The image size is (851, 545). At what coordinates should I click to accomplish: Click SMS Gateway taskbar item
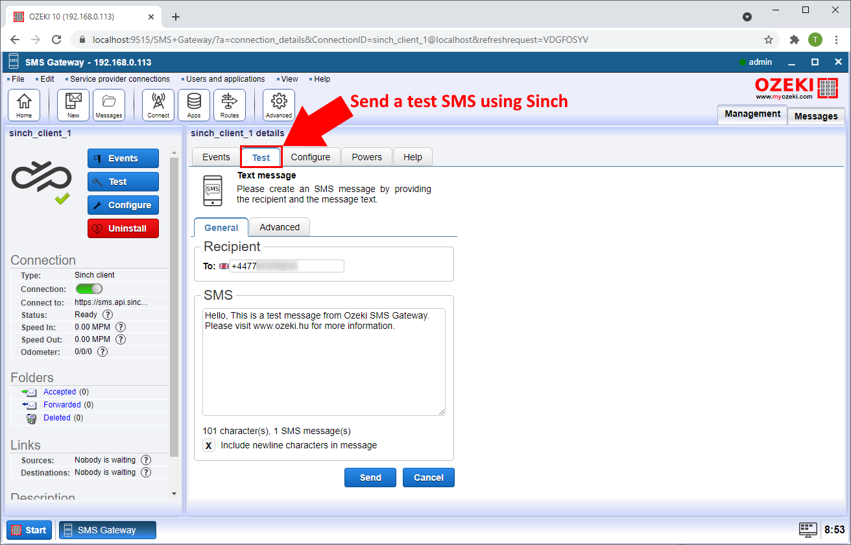coord(108,530)
